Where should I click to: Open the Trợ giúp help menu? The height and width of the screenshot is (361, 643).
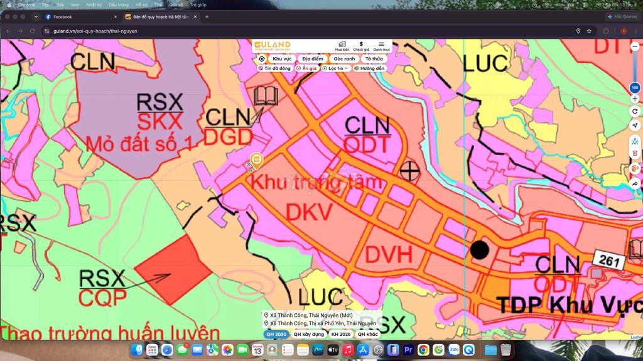point(198,5)
